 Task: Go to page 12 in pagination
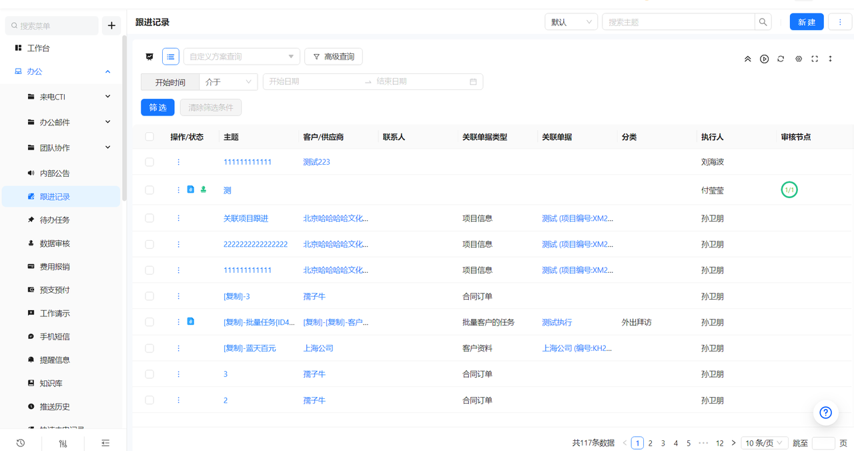(x=719, y=443)
